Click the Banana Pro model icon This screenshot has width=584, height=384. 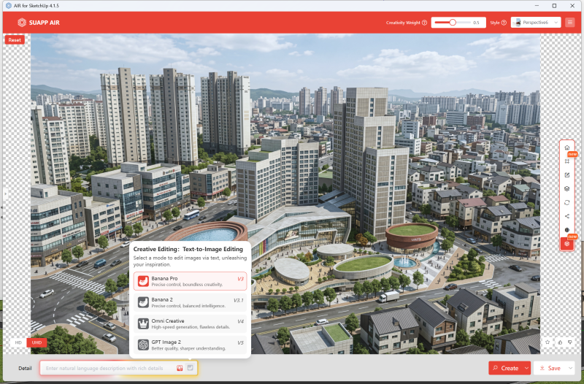[143, 281]
